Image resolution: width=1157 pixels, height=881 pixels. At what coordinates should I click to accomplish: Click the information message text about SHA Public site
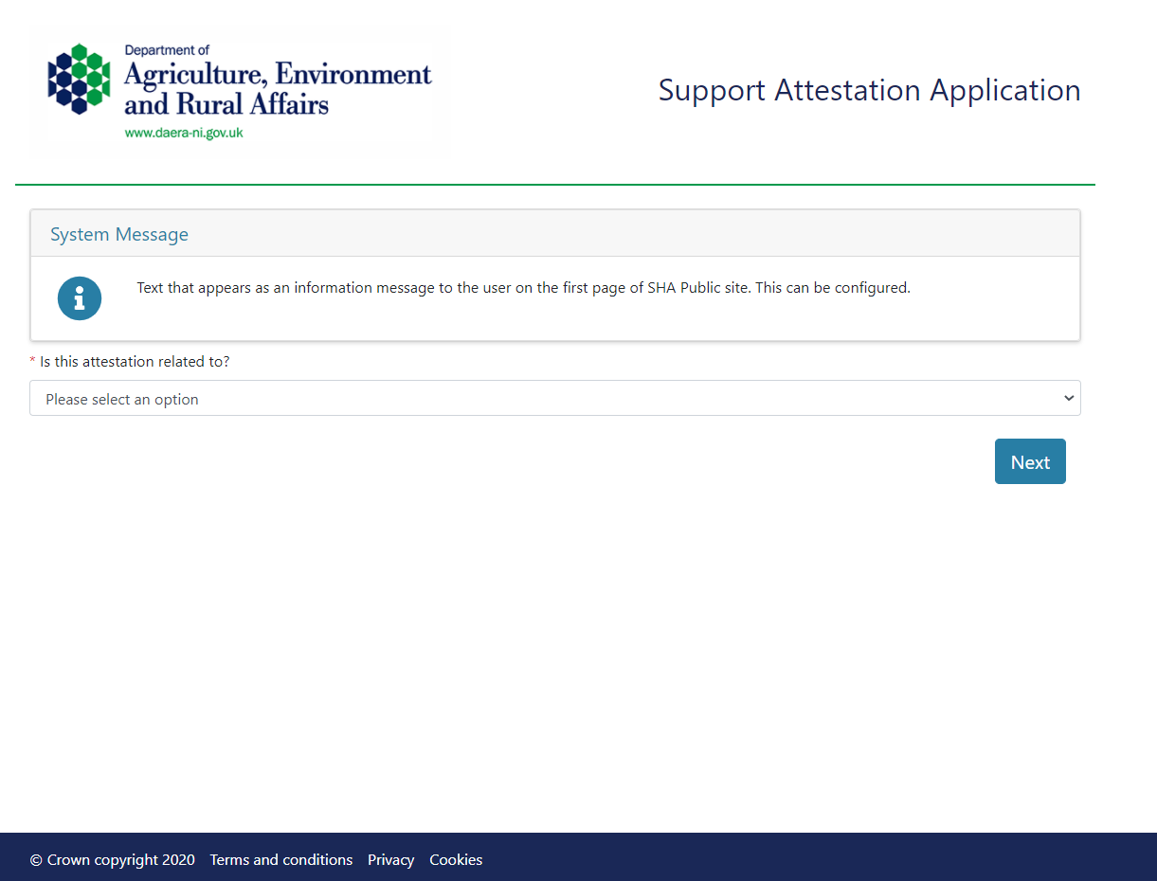(x=523, y=288)
